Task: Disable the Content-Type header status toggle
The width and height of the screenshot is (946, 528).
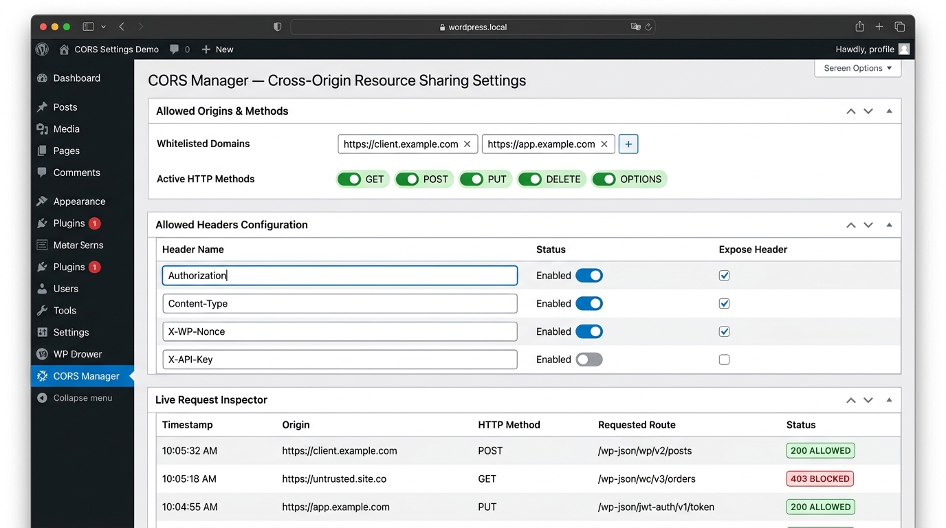Action: click(589, 304)
